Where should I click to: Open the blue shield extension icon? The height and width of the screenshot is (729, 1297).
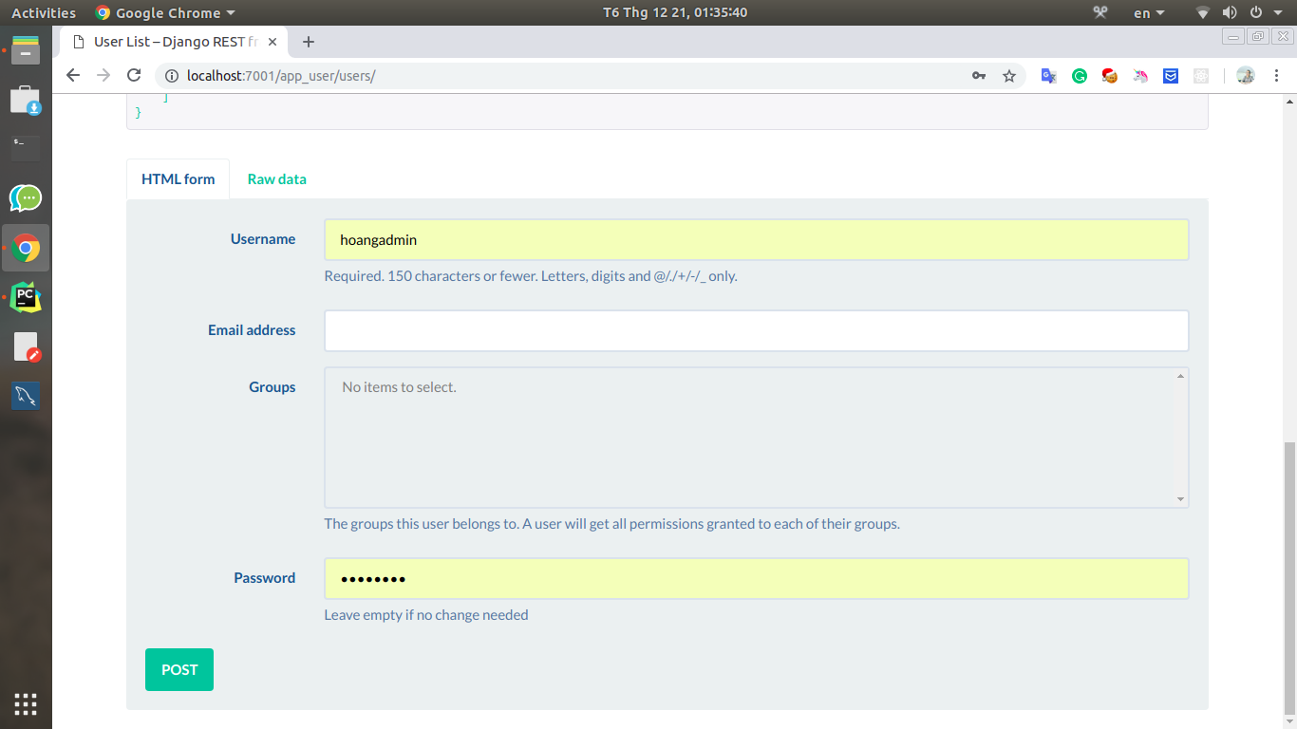[1171, 76]
